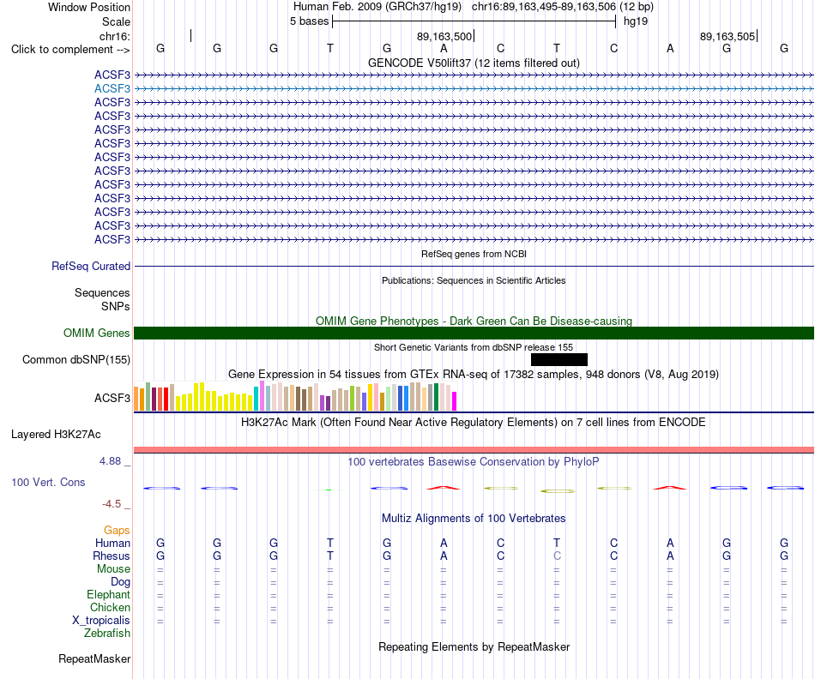Image resolution: width=815 pixels, height=679 pixels.
Task: Open GTEx Gene Expression track title
Action: [474, 374]
